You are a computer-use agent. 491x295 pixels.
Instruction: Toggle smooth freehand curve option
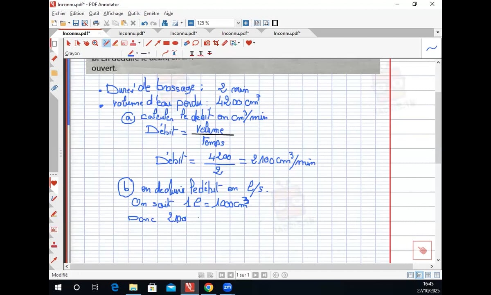(165, 53)
